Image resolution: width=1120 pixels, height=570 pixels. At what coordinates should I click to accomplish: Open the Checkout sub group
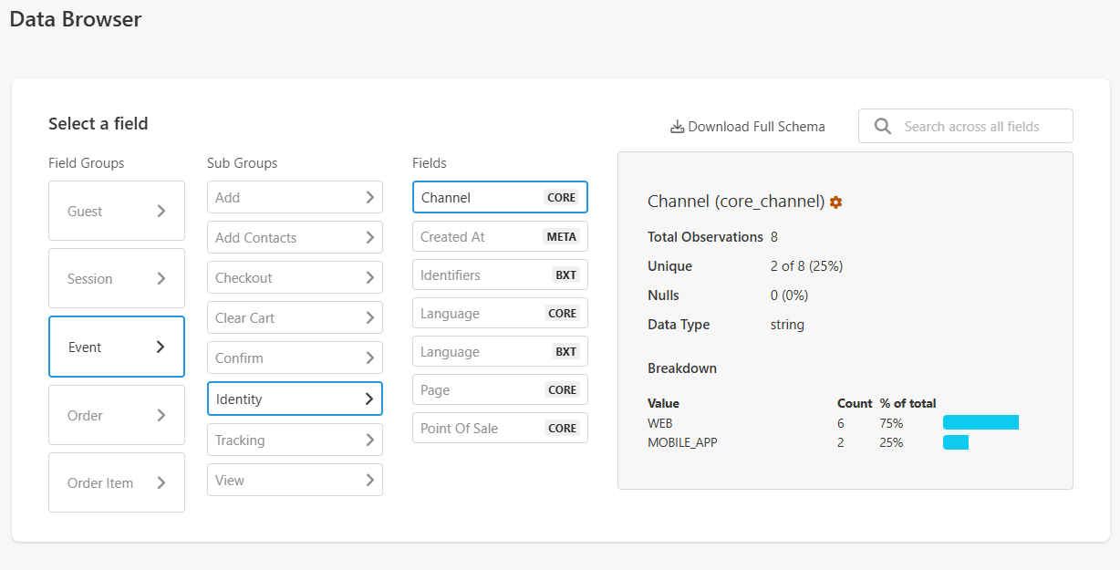click(x=294, y=277)
